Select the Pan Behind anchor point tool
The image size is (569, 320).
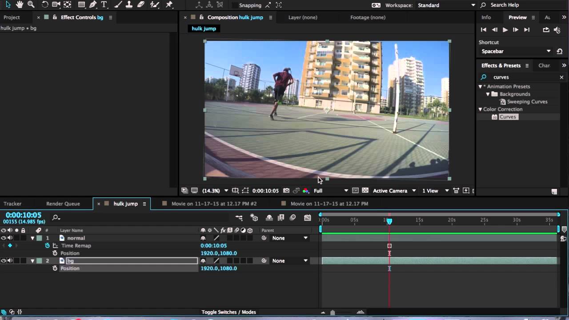coord(68,5)
